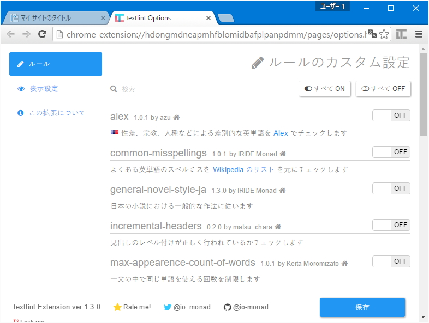Image resolution: width=429 pixels, height=323 pixels.
Task: Click the browser back arrow
Action: pyautogui.click(x=11, y=34)
